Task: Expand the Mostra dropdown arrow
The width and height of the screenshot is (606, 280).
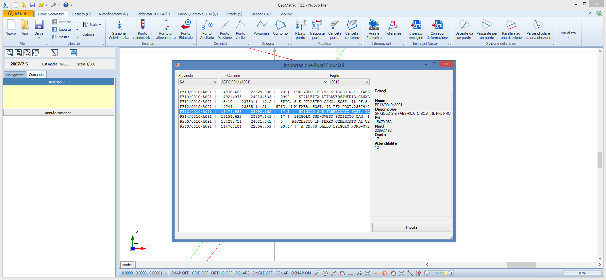Action: coord(77,37)
